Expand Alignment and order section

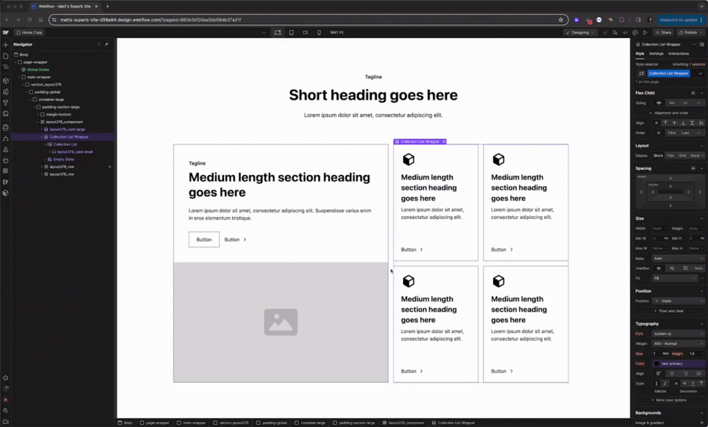tap(669, 113)
